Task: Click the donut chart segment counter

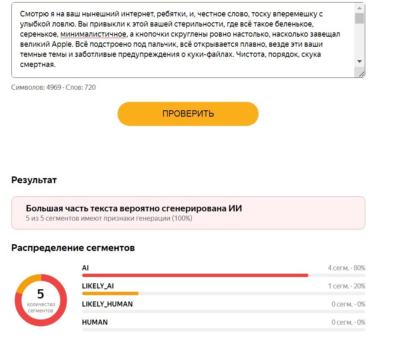Action: (41, 300)
